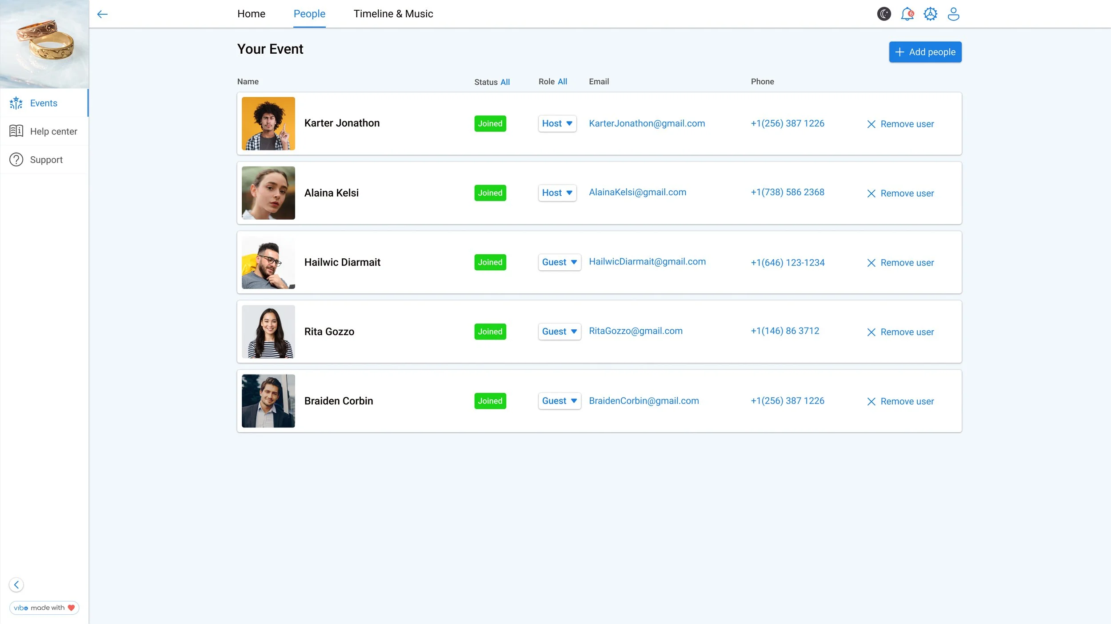Screen dimensions: 1111x624
Task: Open settings gear icon
Action: 930,14
